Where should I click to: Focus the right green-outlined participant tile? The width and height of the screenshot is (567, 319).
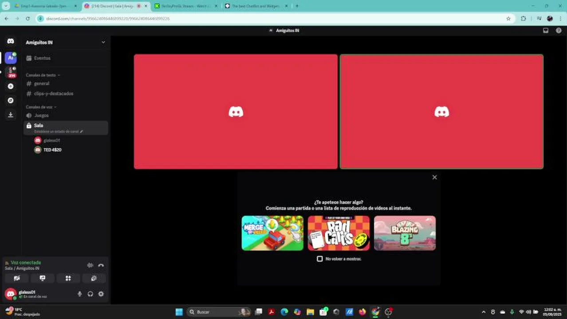(441, 112)
